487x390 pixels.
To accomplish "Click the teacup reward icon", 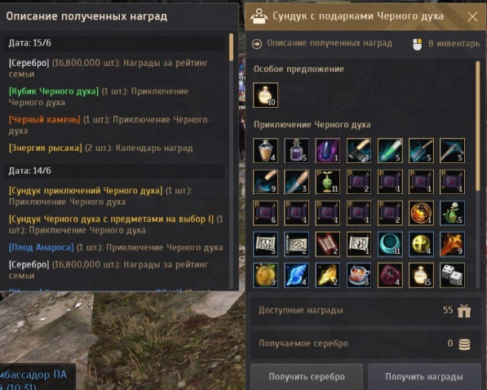I will [x=359, y=275].
